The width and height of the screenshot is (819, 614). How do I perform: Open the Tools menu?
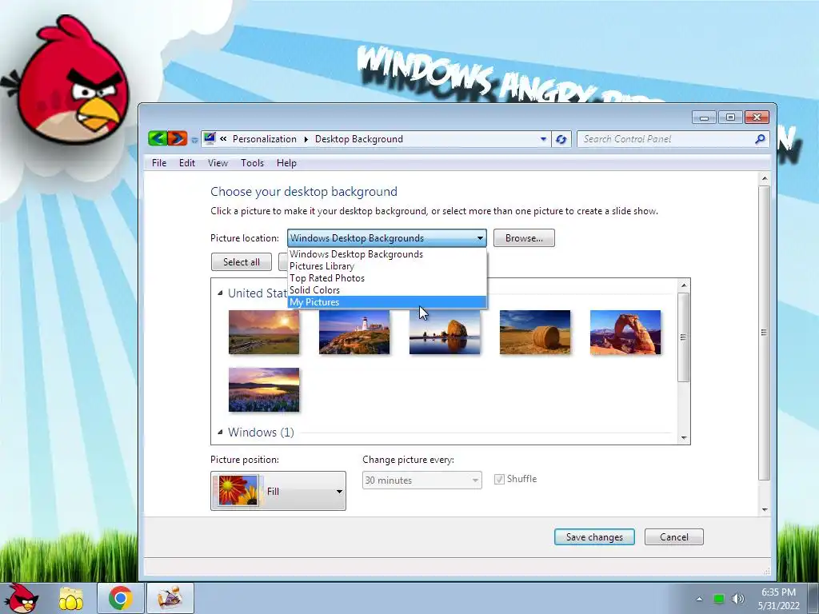252,163
